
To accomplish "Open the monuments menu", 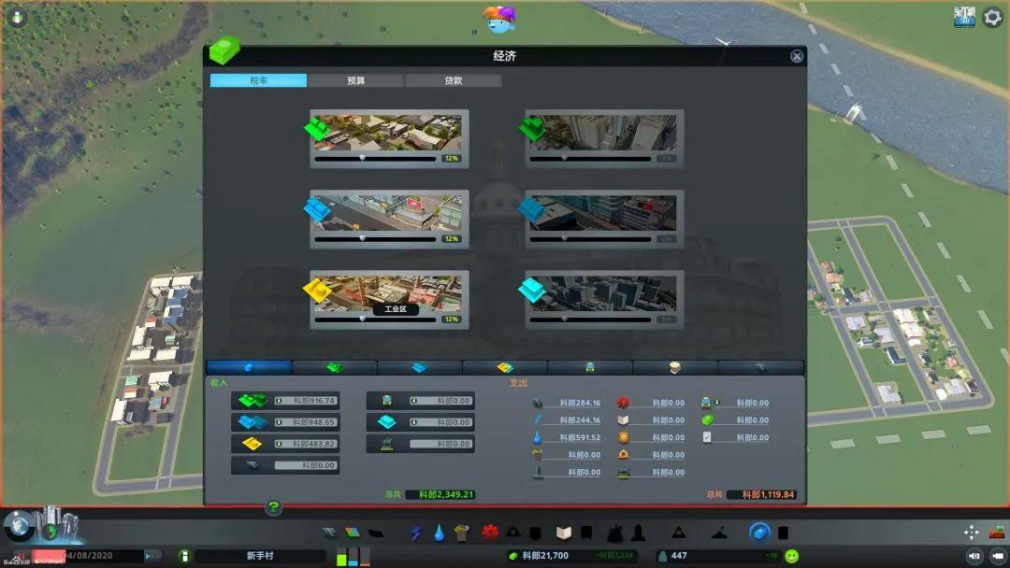I will click(678, 532).
